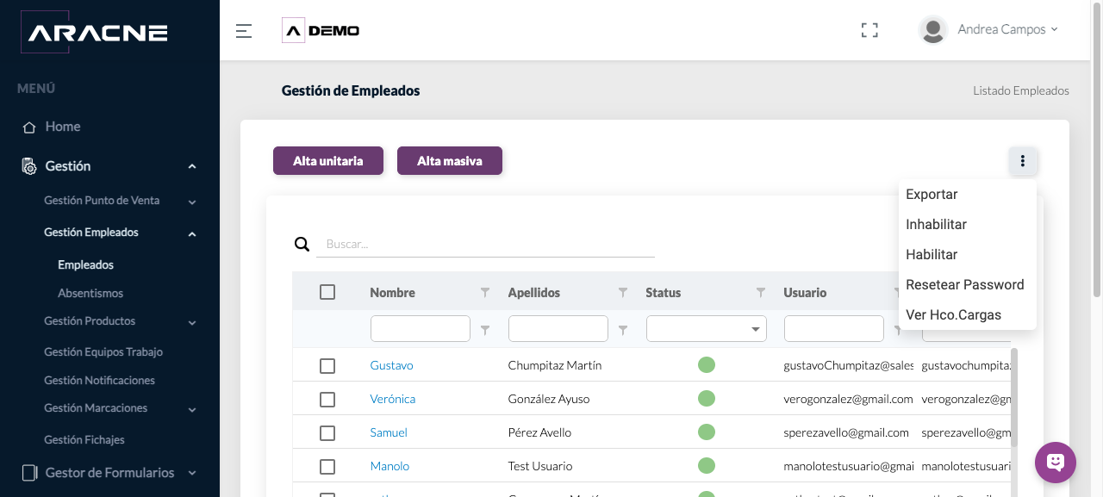Viewport: 1103px width, 497px height.
Task: Click Manolo's green status indicator
Action: pos(707,466)
